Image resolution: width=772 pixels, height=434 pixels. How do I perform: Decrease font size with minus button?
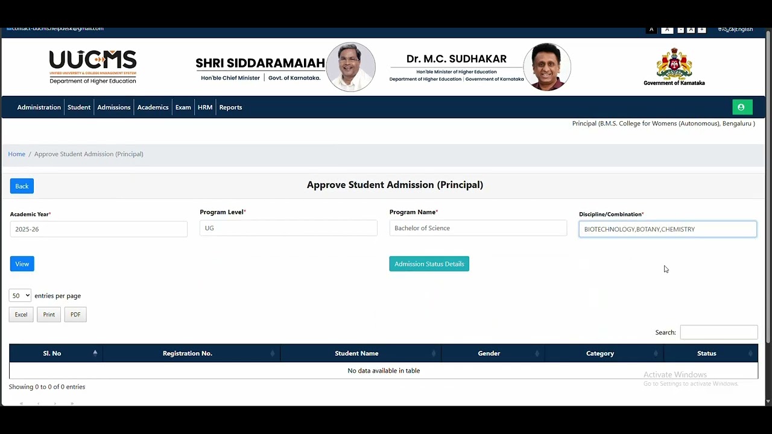pos(680,30)
